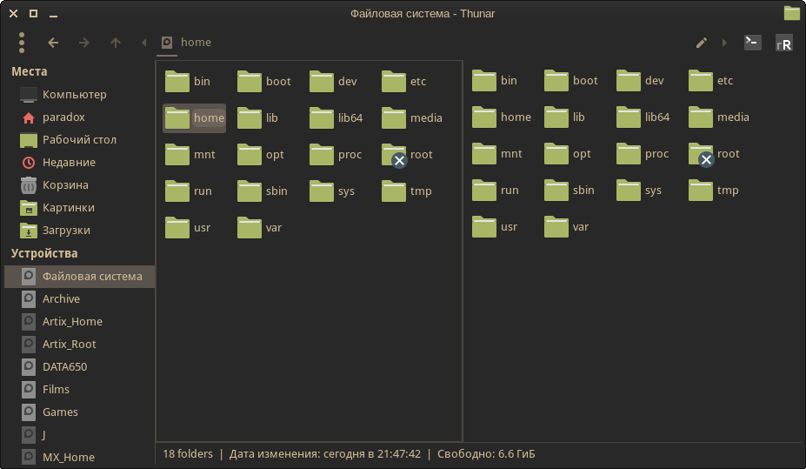This screenshot has width=806, height=469.
Task: Click the small left path-scroll arrow
Action: click(144, 43)
